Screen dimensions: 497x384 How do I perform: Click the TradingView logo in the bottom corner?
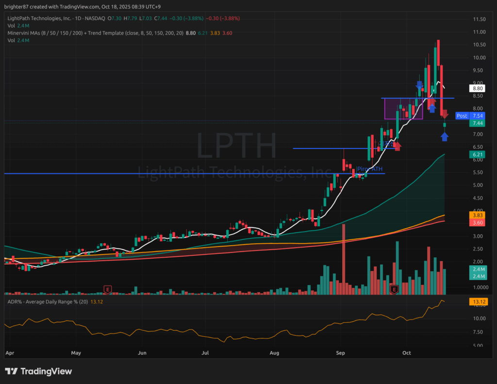coord(39,371)
